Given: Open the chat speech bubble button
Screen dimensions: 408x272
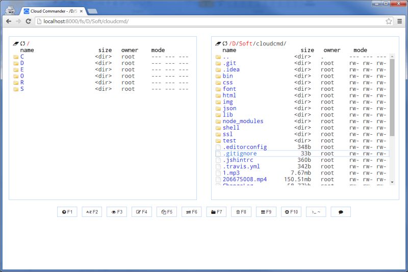Looking at the screenshot, I should 341,212.
